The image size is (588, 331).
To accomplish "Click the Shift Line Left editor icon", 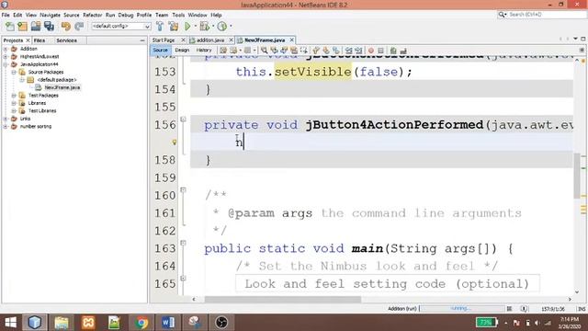I will (x=349, y=51).
